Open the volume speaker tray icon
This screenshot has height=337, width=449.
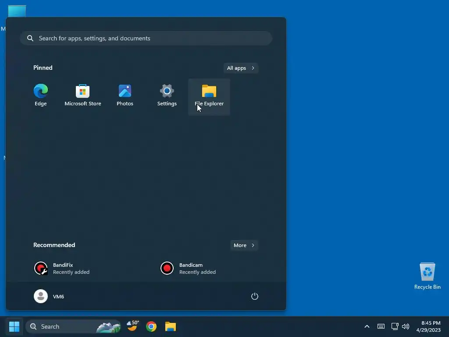click(x=406, y=326)
